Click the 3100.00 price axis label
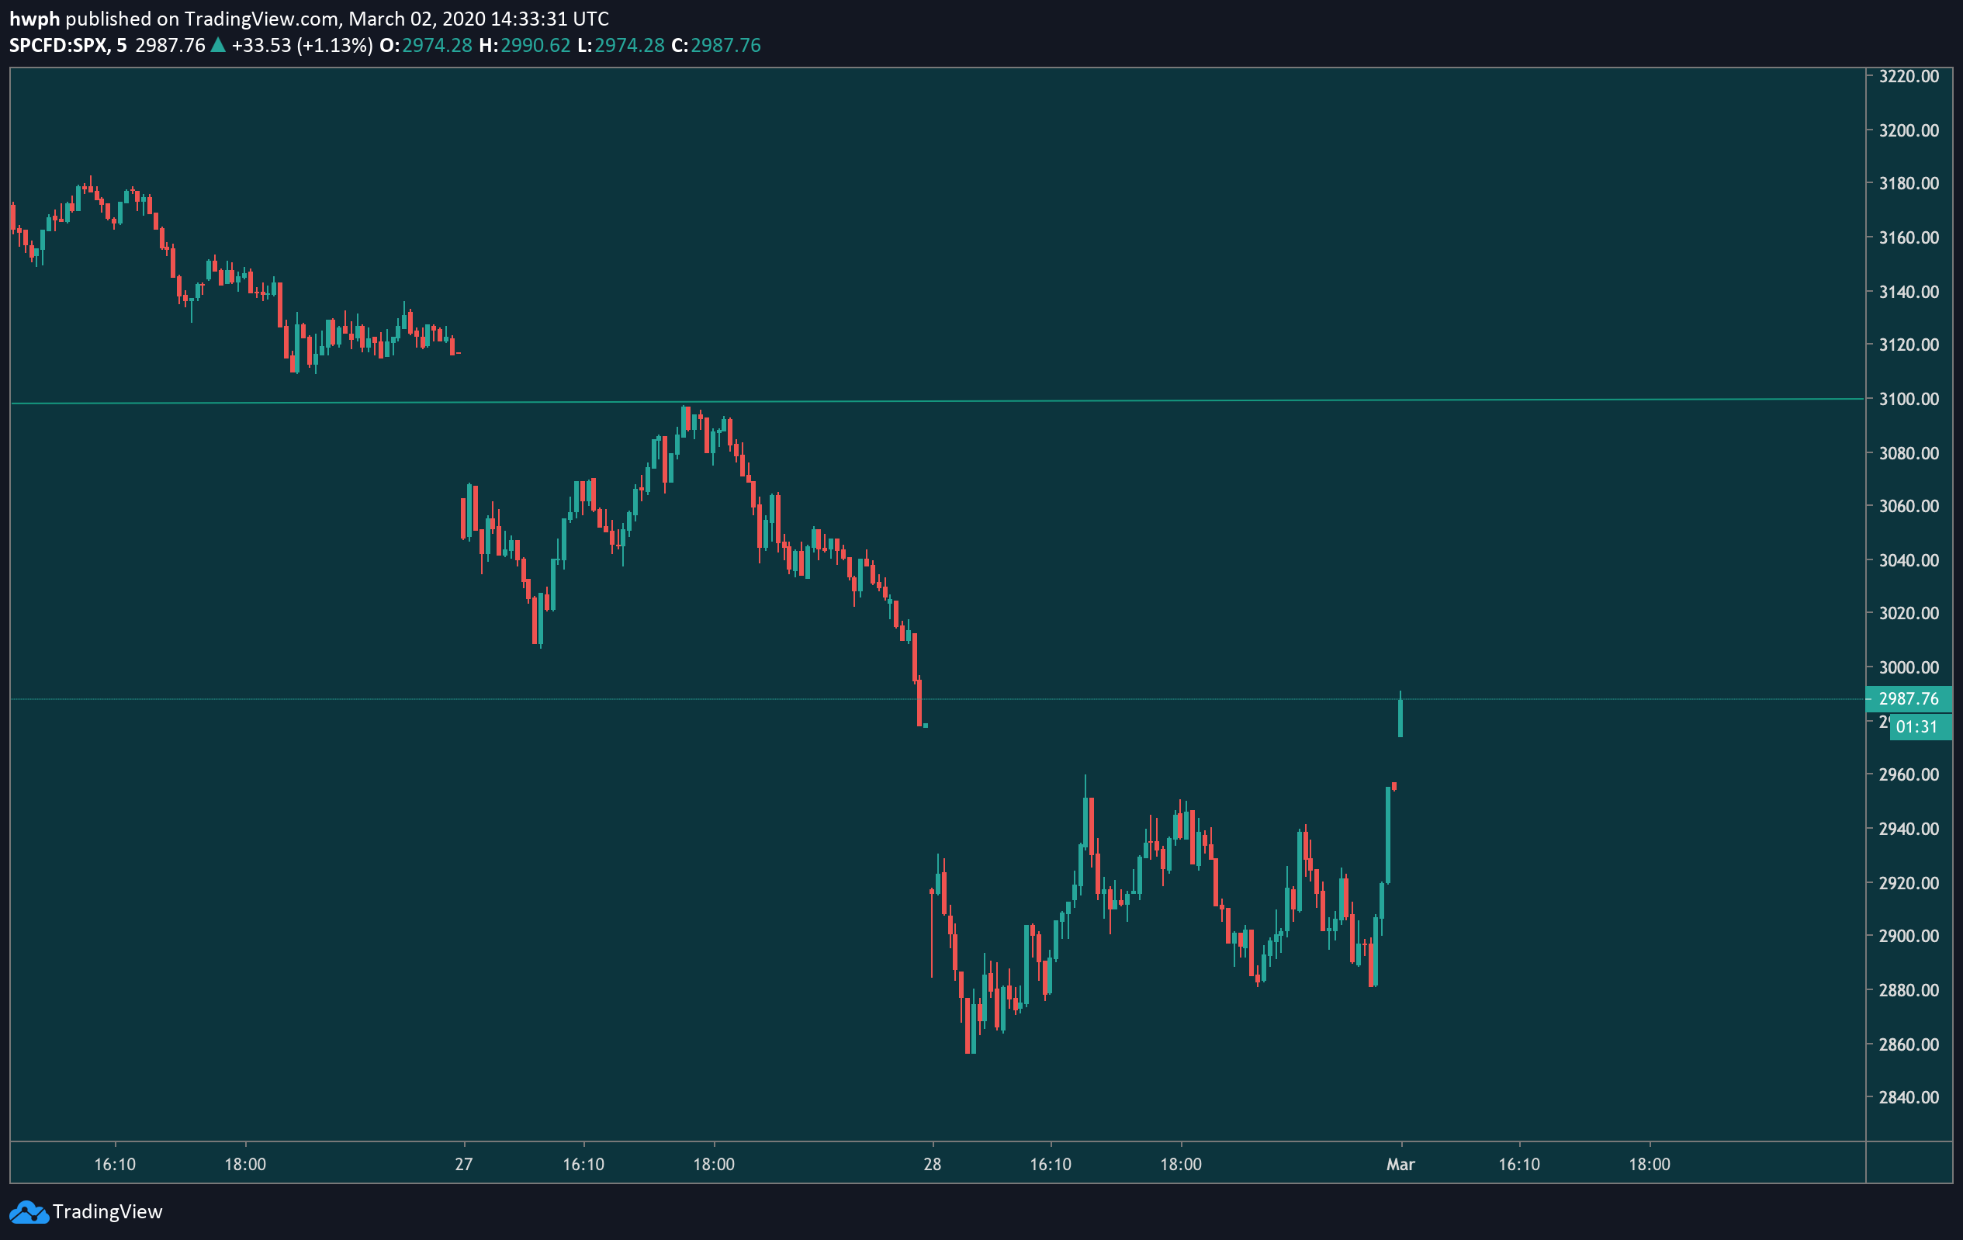This screenshot has height=1240, width=1963. tap(1909, 399)
